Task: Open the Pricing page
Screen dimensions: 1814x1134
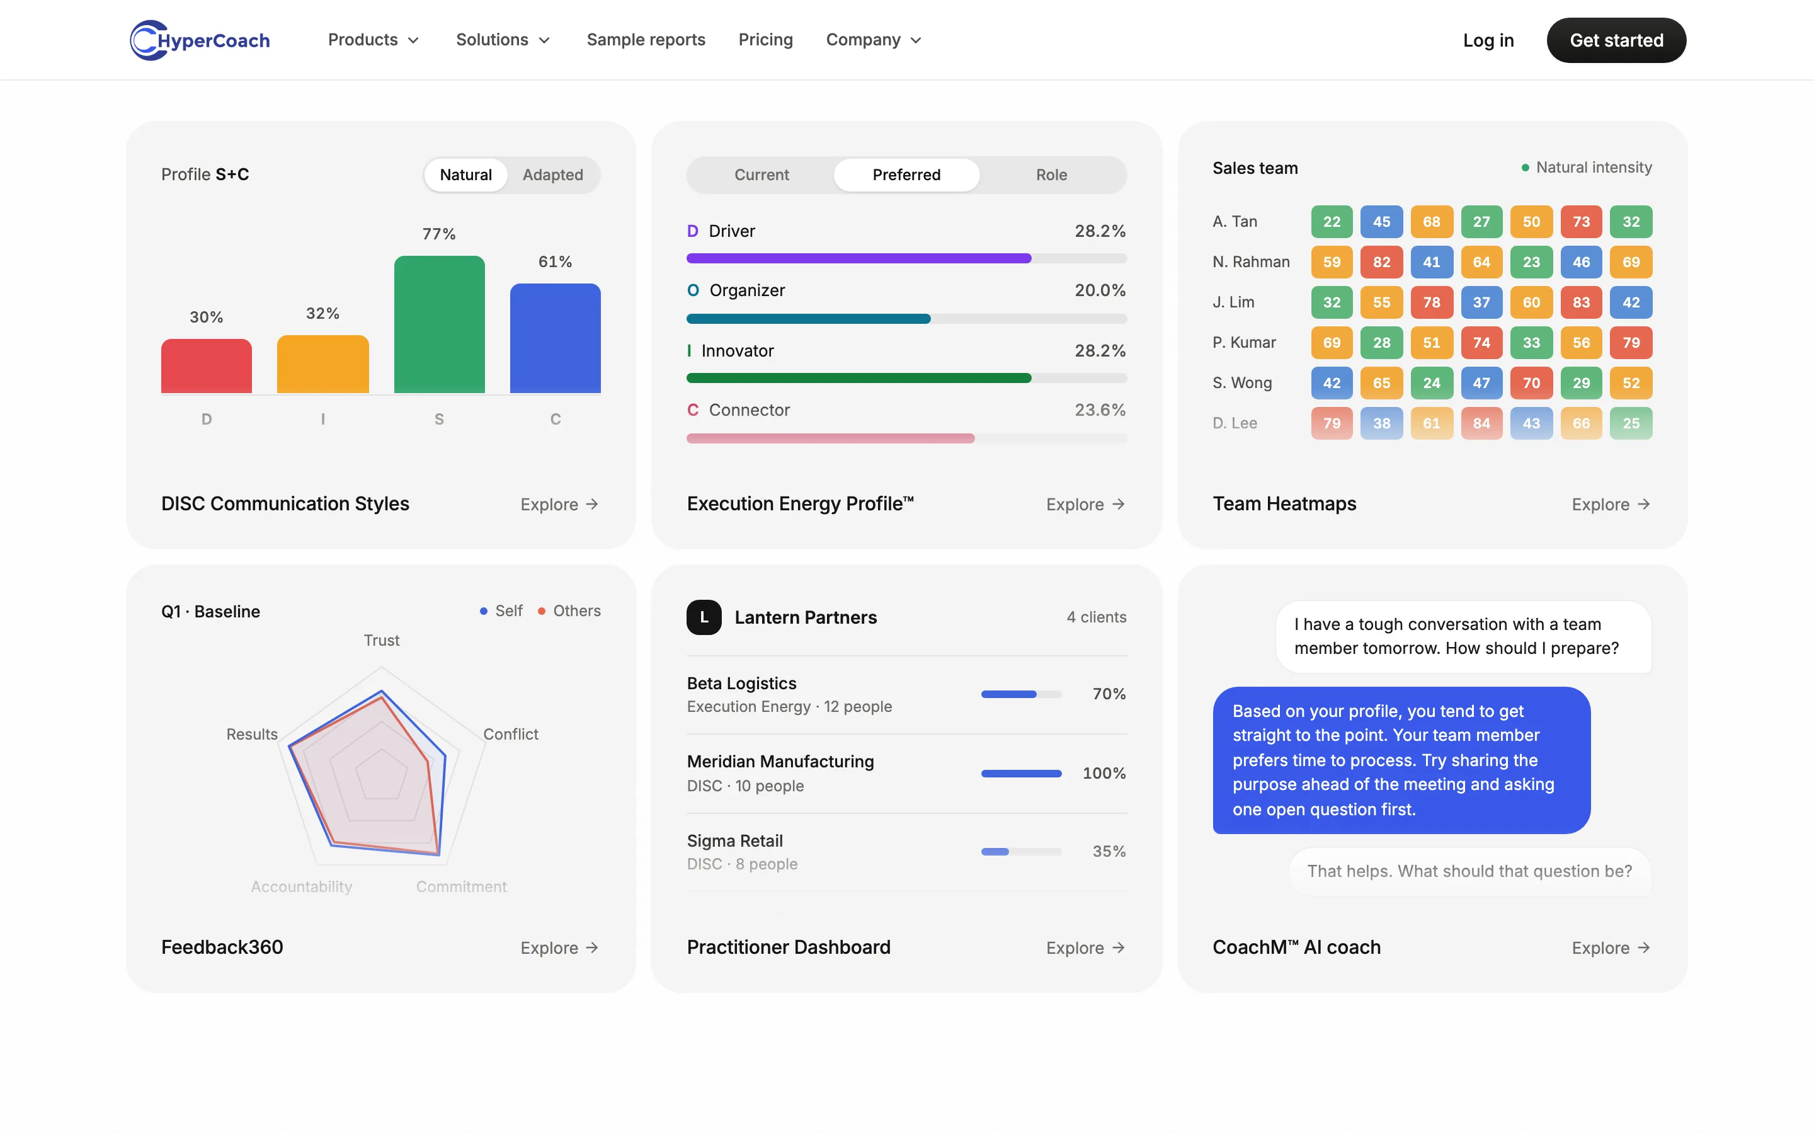Action: (765, 40)
